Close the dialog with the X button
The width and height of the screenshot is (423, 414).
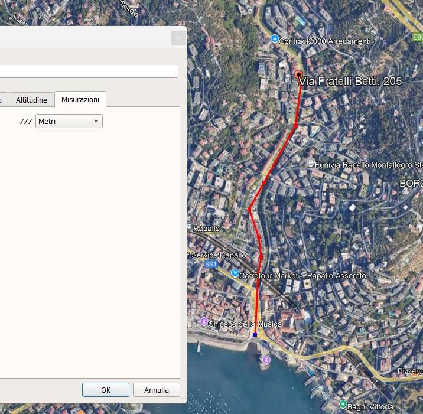[178, 38]
